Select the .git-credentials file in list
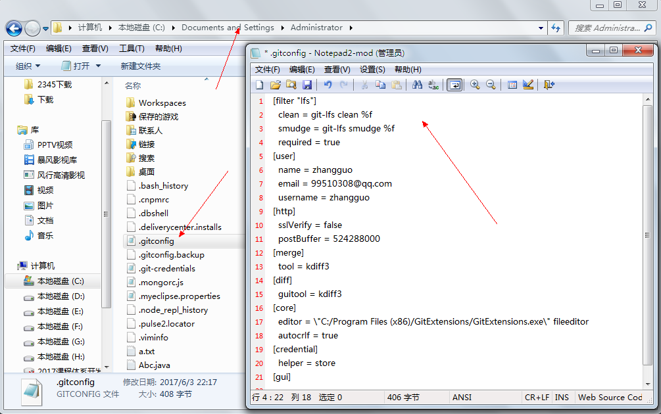The image size is (661, 414). coord(167,268)
